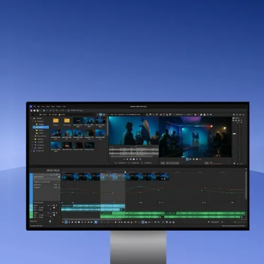Click Play in the Trimmer transport

(127, 159)
